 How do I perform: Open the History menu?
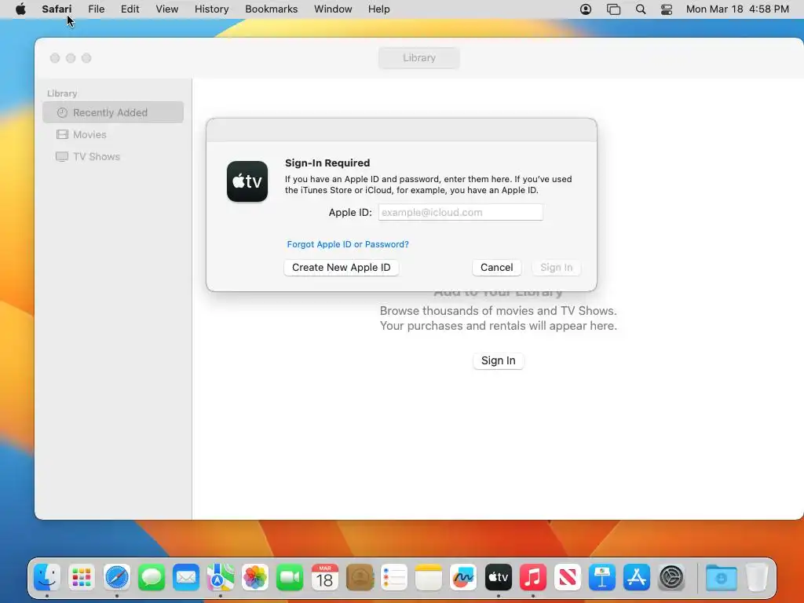tap(212, 9)
